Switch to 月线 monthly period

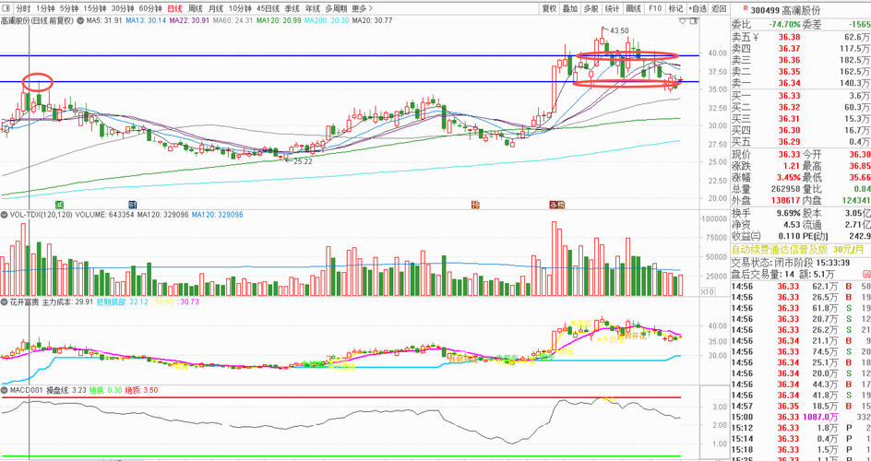(x=216, y=8)
